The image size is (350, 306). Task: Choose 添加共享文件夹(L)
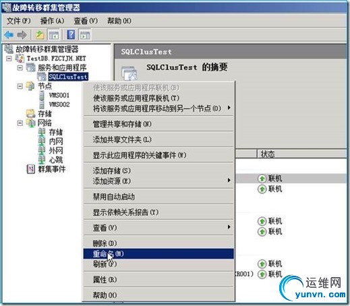(x=158, y=140)
